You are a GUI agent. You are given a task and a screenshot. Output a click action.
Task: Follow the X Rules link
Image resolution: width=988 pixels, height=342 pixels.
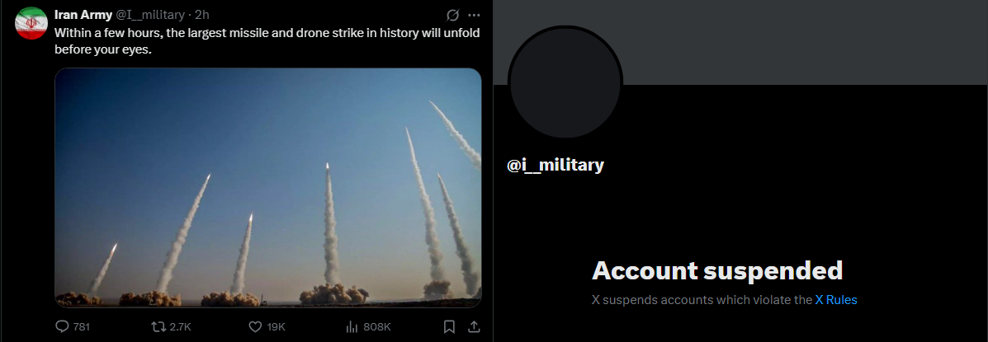coord(836,300)
